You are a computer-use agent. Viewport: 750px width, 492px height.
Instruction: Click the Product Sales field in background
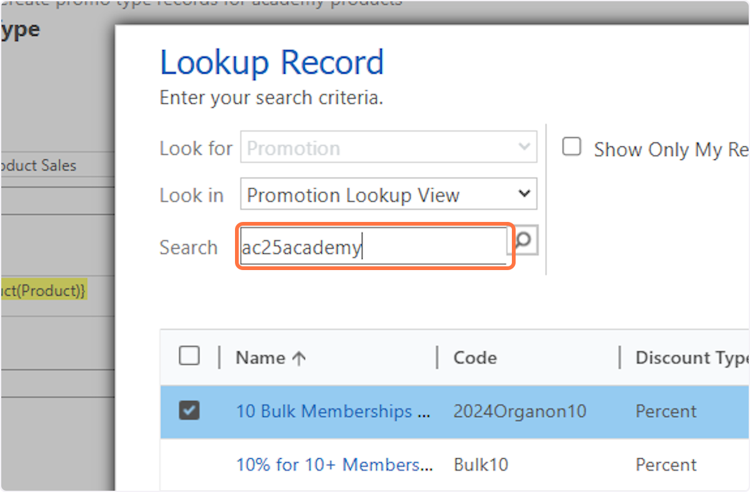38,166
